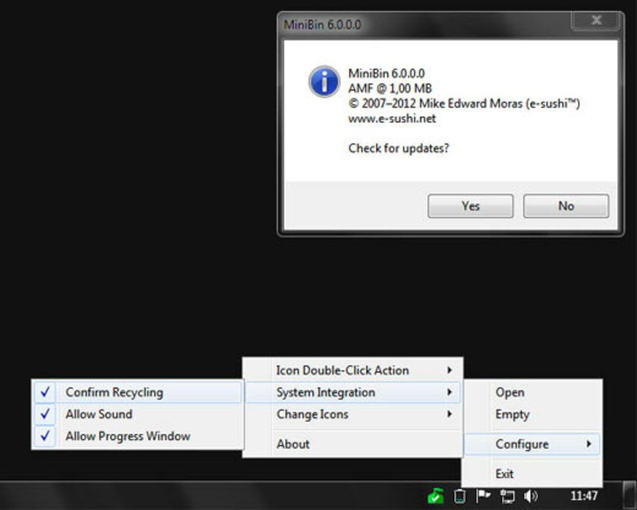Select Empty from the submenu

(511, 414)
